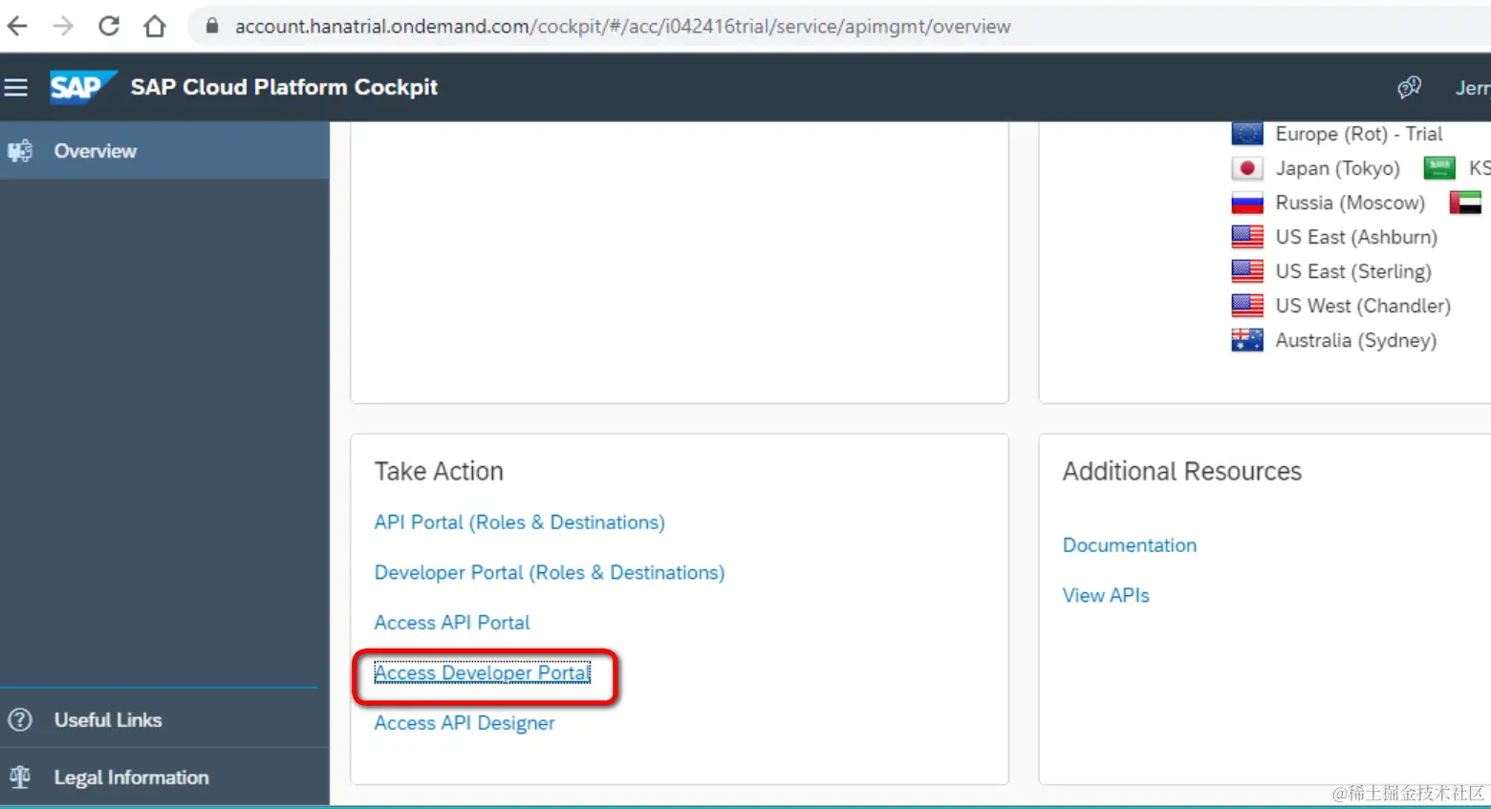Click the padlock site security icon

pyautogui.click(x=212, y=26)
